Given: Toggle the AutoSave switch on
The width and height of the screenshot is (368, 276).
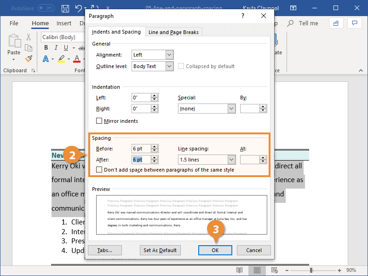Looking at the screenshot, I should tap(46, 8).
